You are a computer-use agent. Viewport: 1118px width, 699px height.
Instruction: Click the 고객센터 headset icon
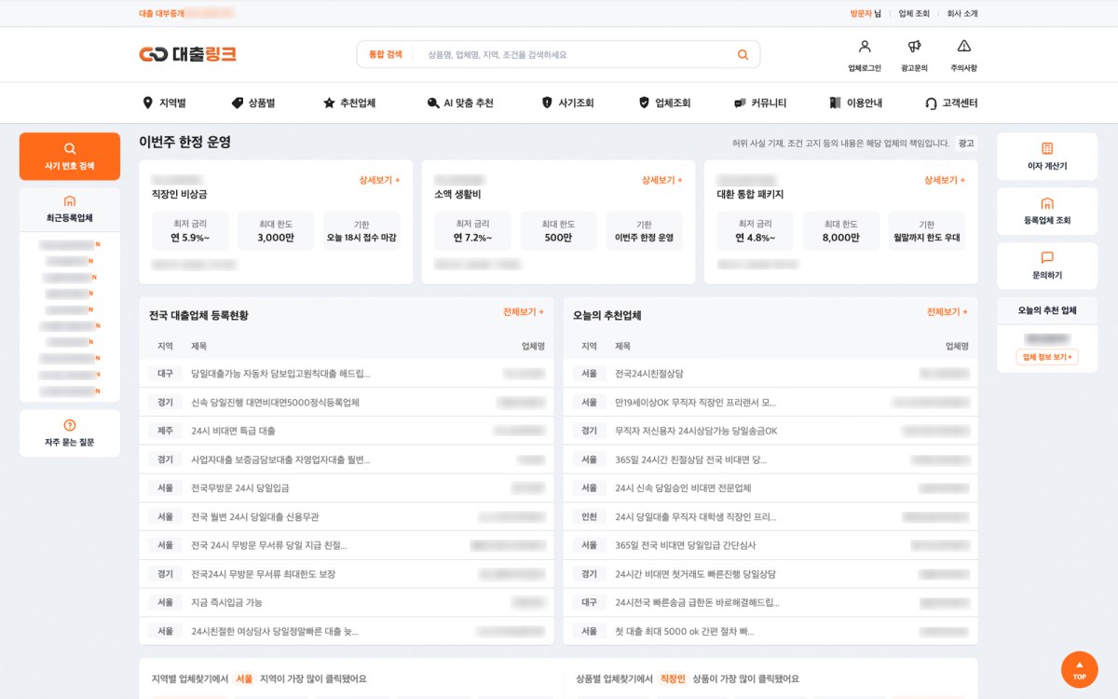tap(931, 103)
